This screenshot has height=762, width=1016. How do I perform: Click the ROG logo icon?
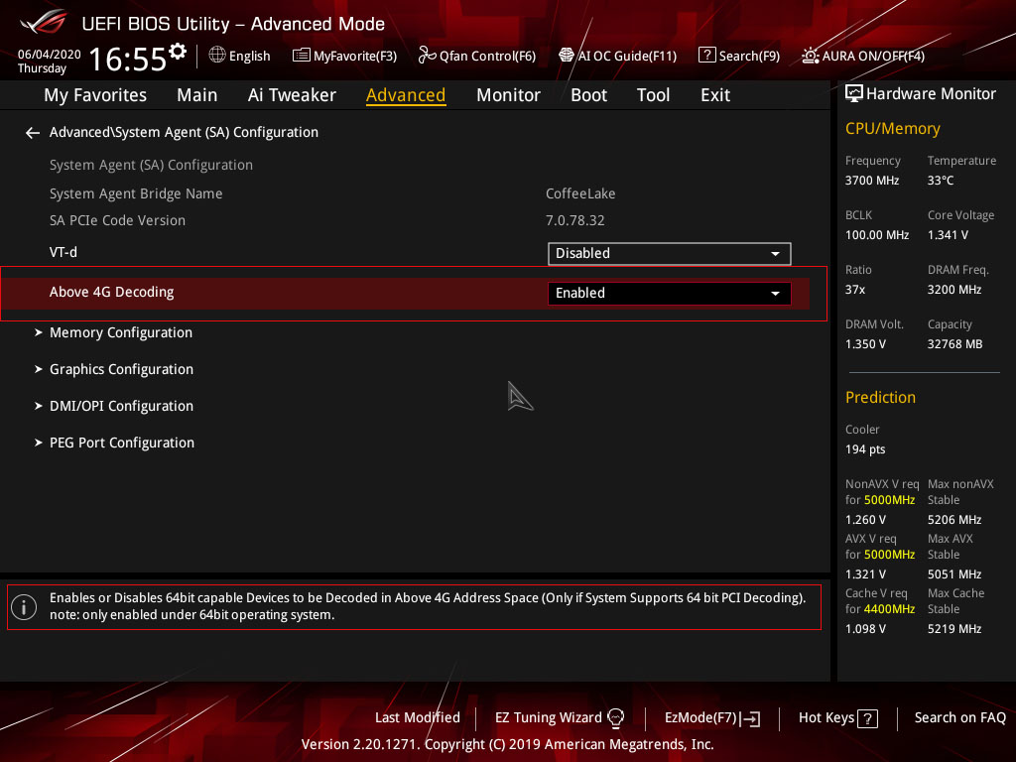[44, 23]
